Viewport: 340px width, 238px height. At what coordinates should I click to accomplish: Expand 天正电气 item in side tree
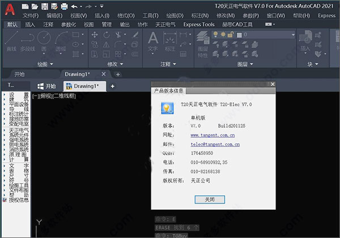tap(18, 130)
